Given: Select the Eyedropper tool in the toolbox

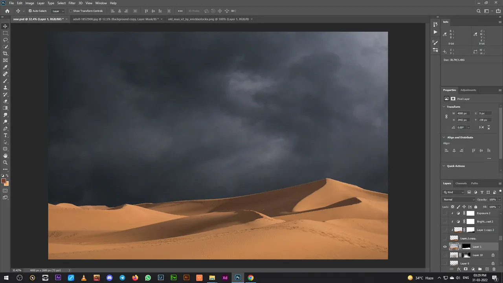Looking at the screenshot, I should pyautogui.click(x=6, y=67).
